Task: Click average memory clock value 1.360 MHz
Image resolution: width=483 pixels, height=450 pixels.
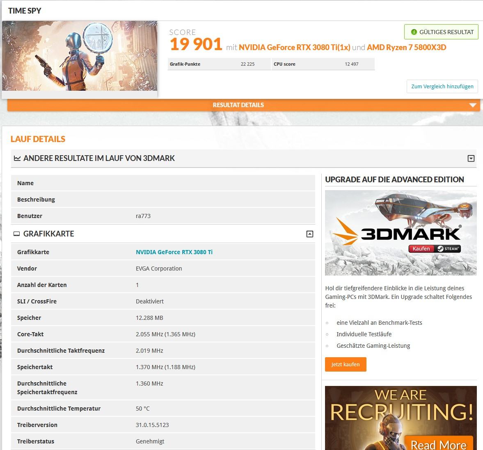Action: (x=149, y=383)
